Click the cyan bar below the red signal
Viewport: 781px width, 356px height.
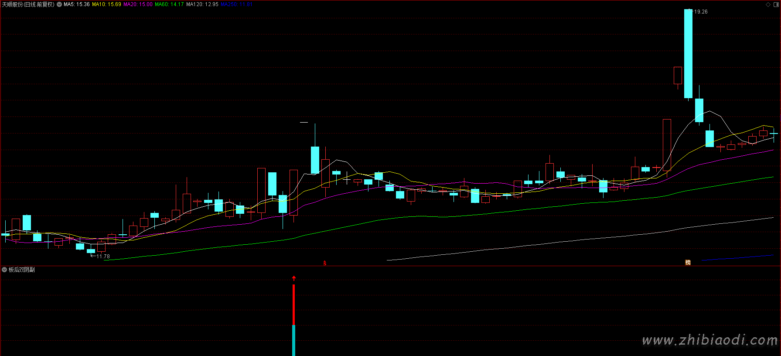point(293,340)
